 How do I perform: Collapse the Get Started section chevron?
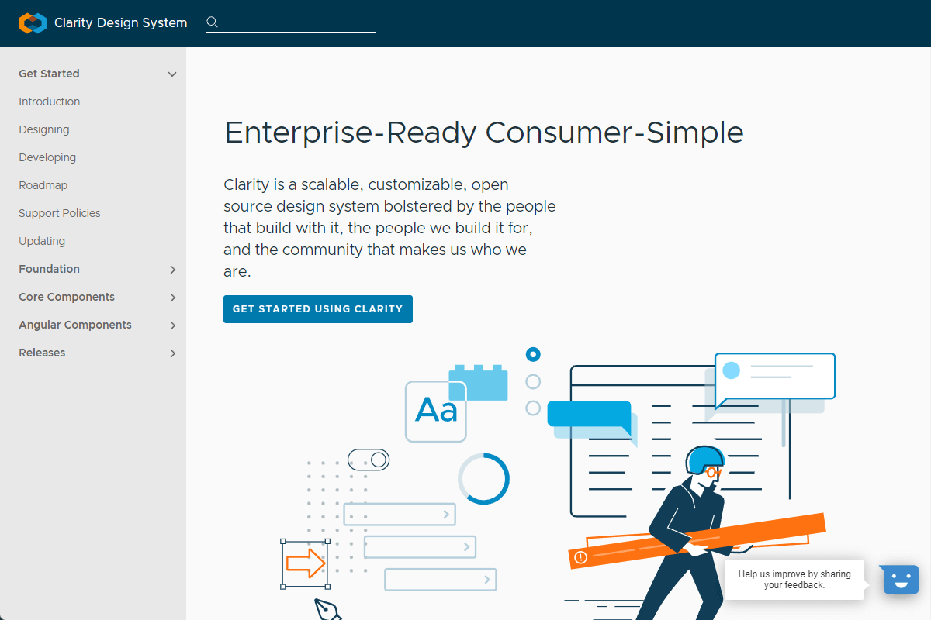(x=172, y=74)
